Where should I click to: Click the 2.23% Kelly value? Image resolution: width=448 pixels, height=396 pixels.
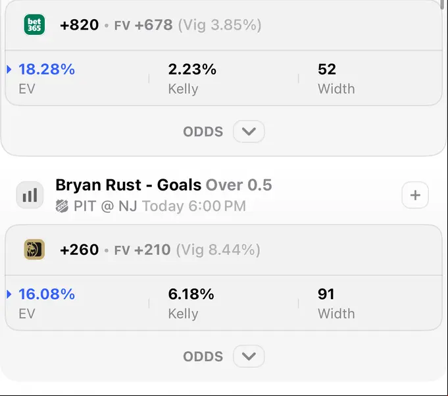192,69
